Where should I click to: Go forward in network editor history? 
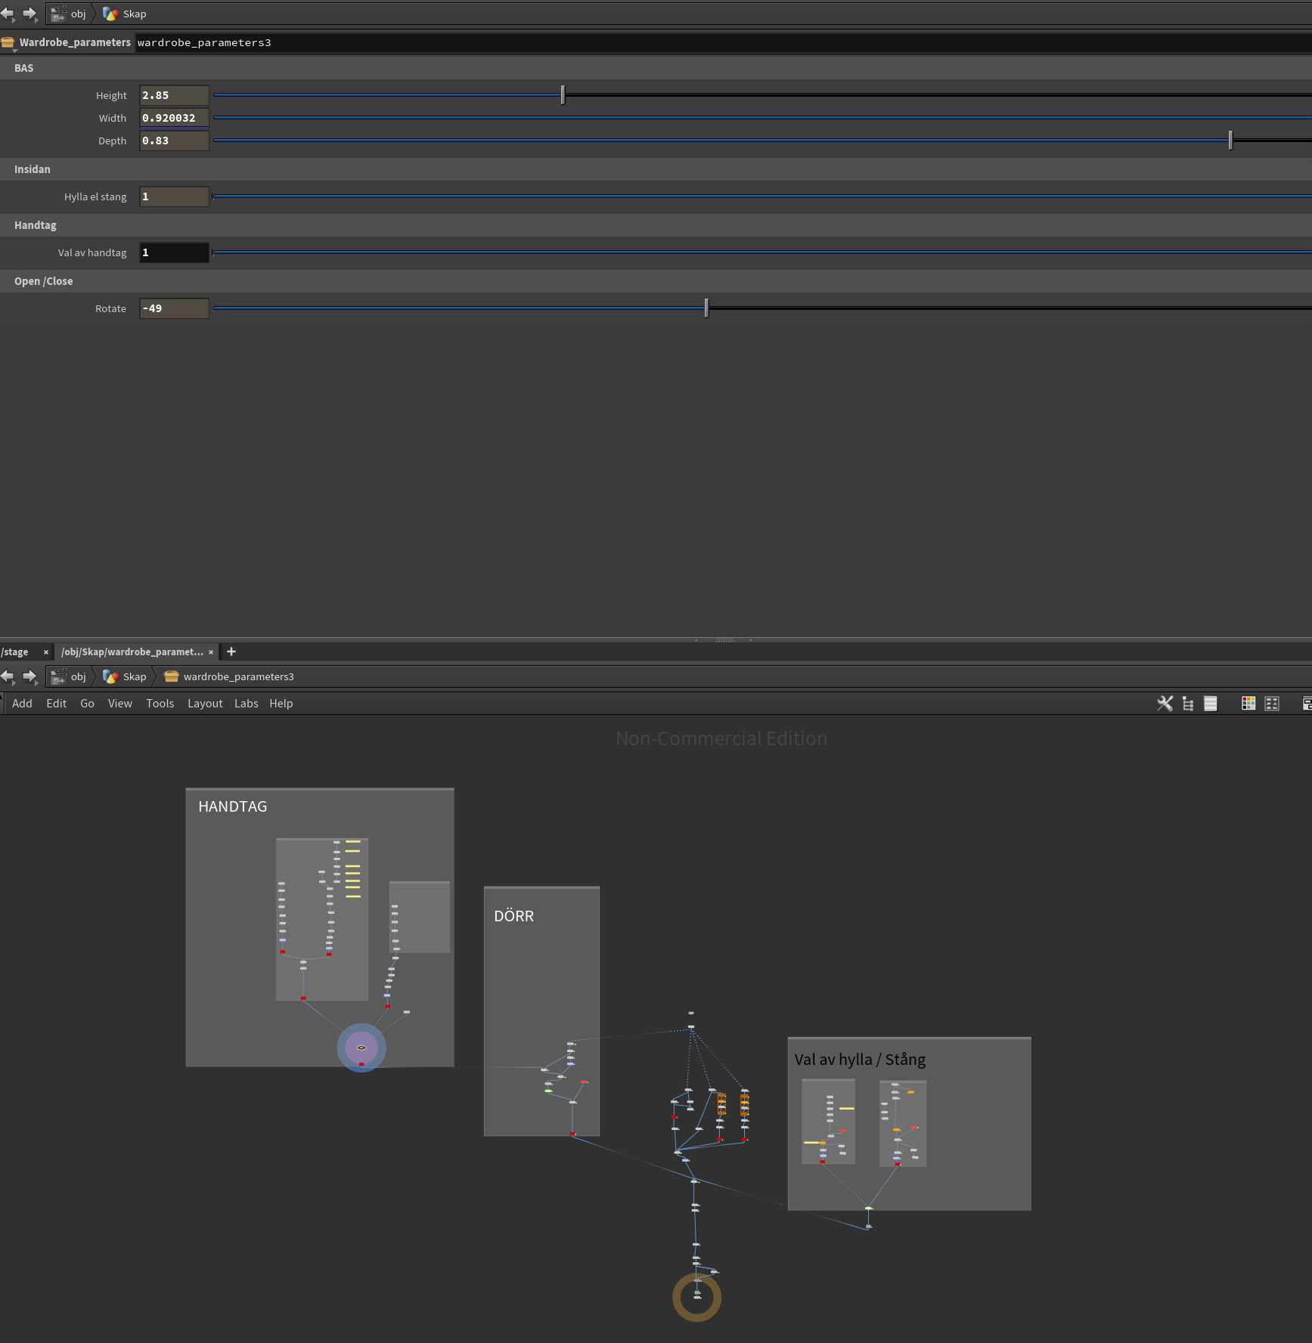[30, 676]
